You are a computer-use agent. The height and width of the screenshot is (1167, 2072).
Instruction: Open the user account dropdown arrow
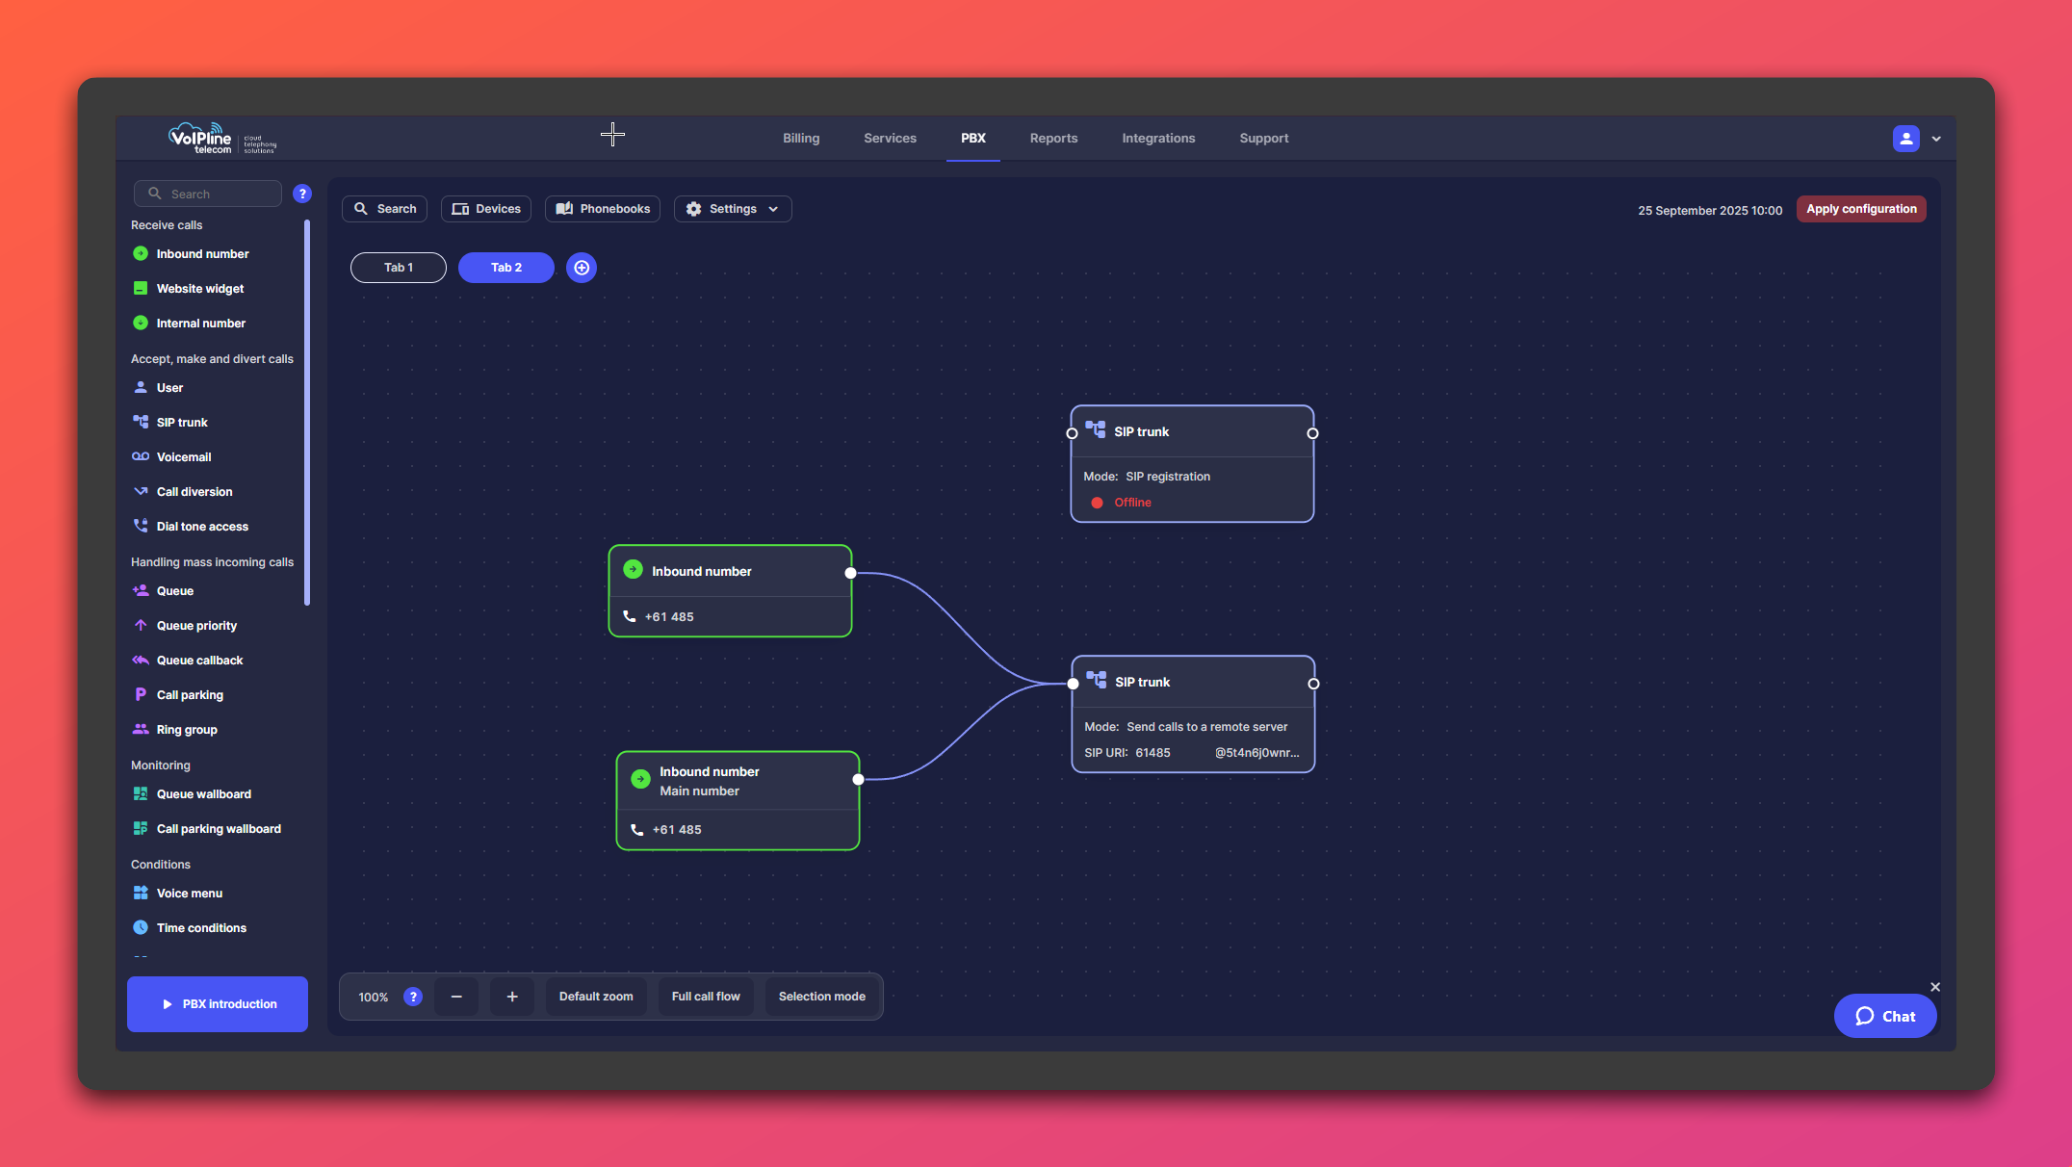click(1936, 139)
